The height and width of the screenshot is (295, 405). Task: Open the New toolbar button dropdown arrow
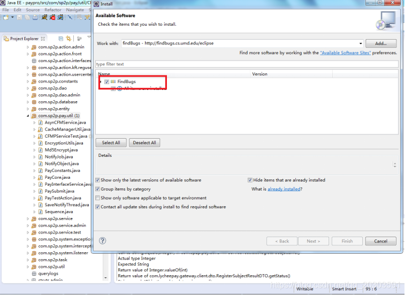12,17
